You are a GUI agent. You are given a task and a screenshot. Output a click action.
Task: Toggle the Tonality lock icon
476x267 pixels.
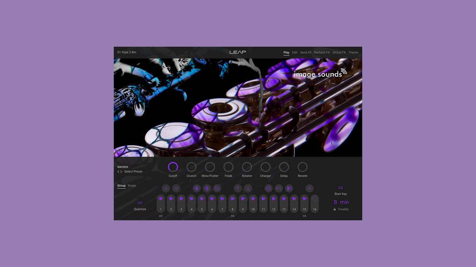tap(335, 209)
